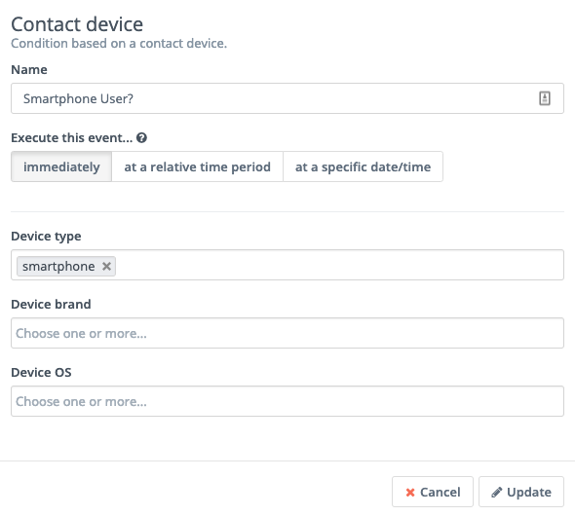The height and width of the screenshot is (516, 575).
Task: Click the Device type label
Action: coord(46,237)
